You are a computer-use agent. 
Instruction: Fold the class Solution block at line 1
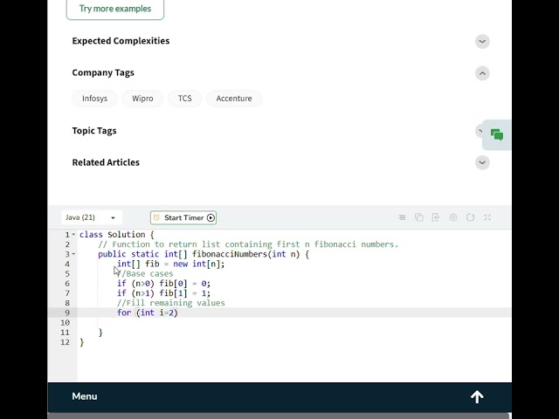(73, 235)
